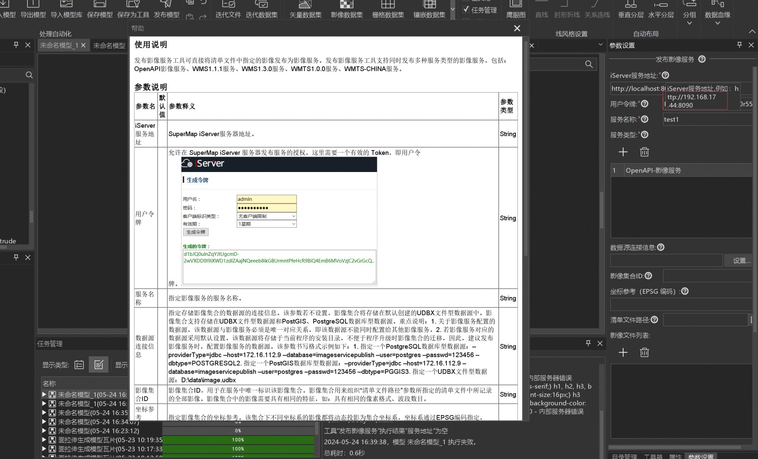Expand first 未命名模型_1(05-24 task row
The height and width of the screenshot is (459, 758).
pyautogui.click(x=44, y=394)
